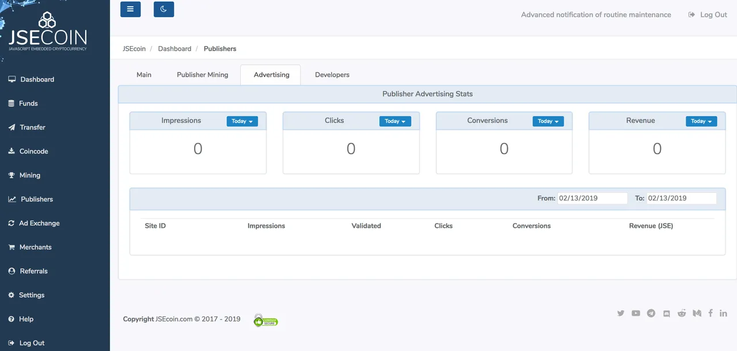Open Funds label in the sidebar
Viewport: 737px width, 351px height.
pos(28,104)
